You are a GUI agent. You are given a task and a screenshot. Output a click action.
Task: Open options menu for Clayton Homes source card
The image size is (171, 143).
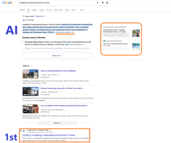point(139,41)
